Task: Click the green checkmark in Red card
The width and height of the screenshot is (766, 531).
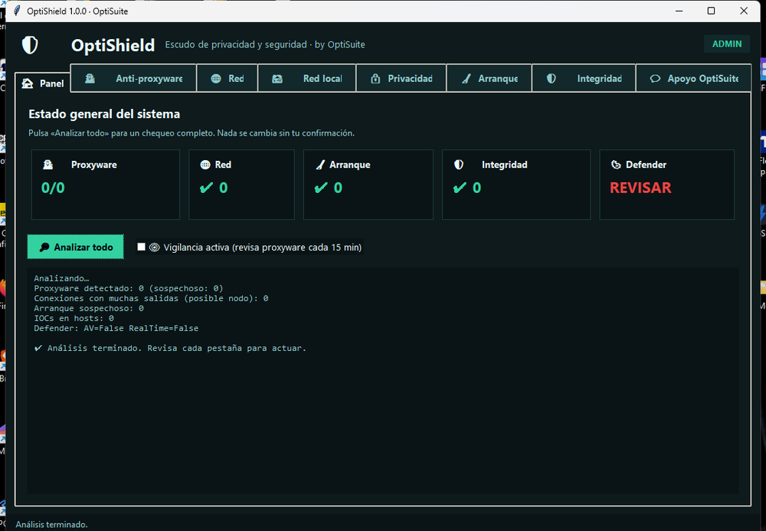Action: coord(207,188)
